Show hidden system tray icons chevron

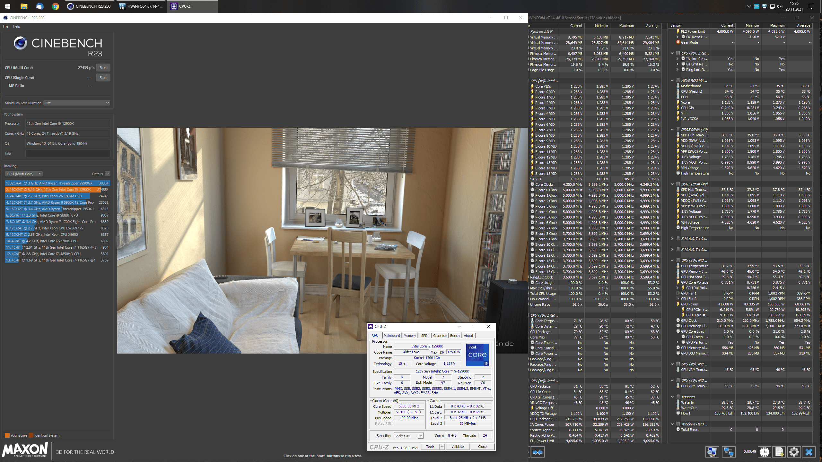click(749, 6)
